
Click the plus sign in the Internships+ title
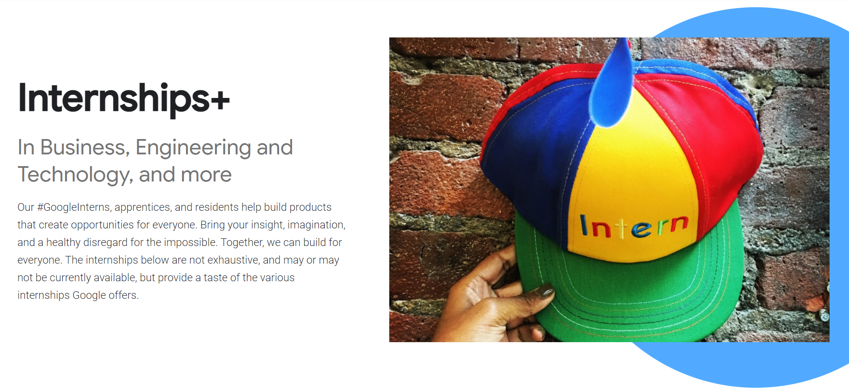click(x=220, y=100)
